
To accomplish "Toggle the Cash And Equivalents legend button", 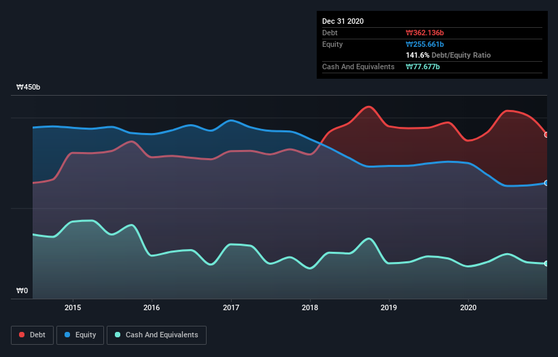I will [156, 335].
